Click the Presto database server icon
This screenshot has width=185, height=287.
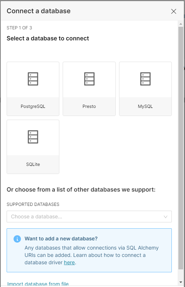click(89, 79)
